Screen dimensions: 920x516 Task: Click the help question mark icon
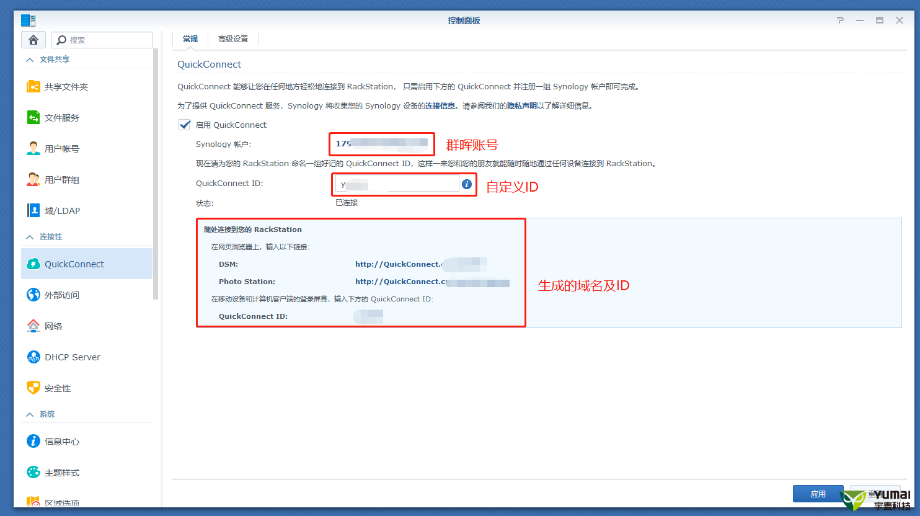coord(840,20)
